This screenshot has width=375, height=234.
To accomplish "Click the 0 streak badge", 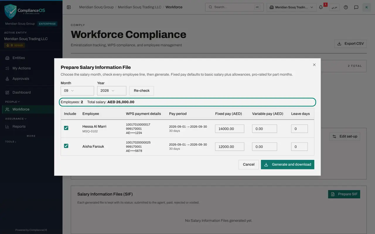I will click(x=15, y=45).
